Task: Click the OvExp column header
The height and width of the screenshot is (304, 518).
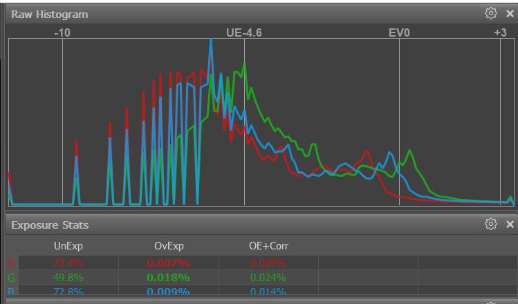Action: click(x=169, y=246)
